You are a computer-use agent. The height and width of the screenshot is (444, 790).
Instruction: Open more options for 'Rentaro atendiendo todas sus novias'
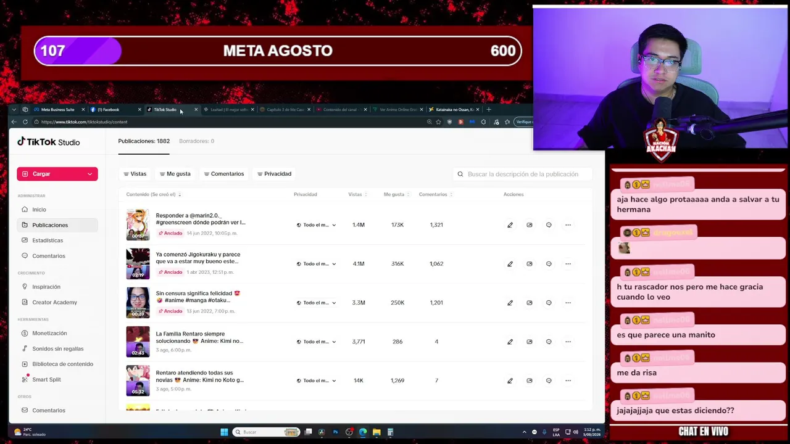point(568,380)
